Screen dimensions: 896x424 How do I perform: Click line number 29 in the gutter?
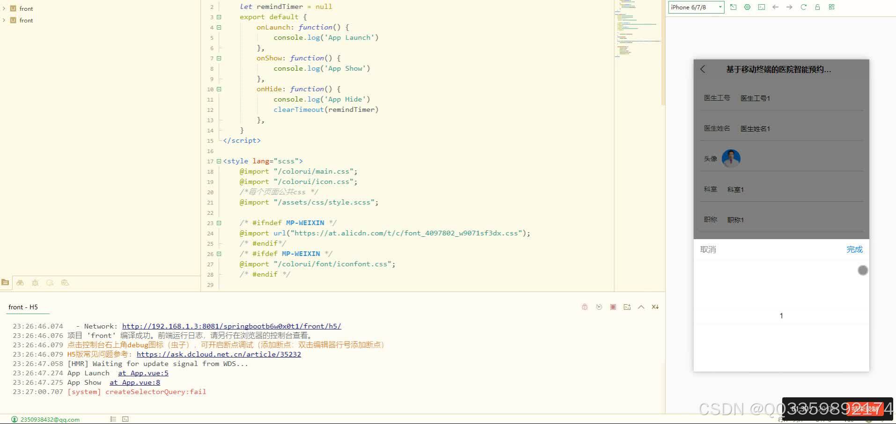point(210,285)
